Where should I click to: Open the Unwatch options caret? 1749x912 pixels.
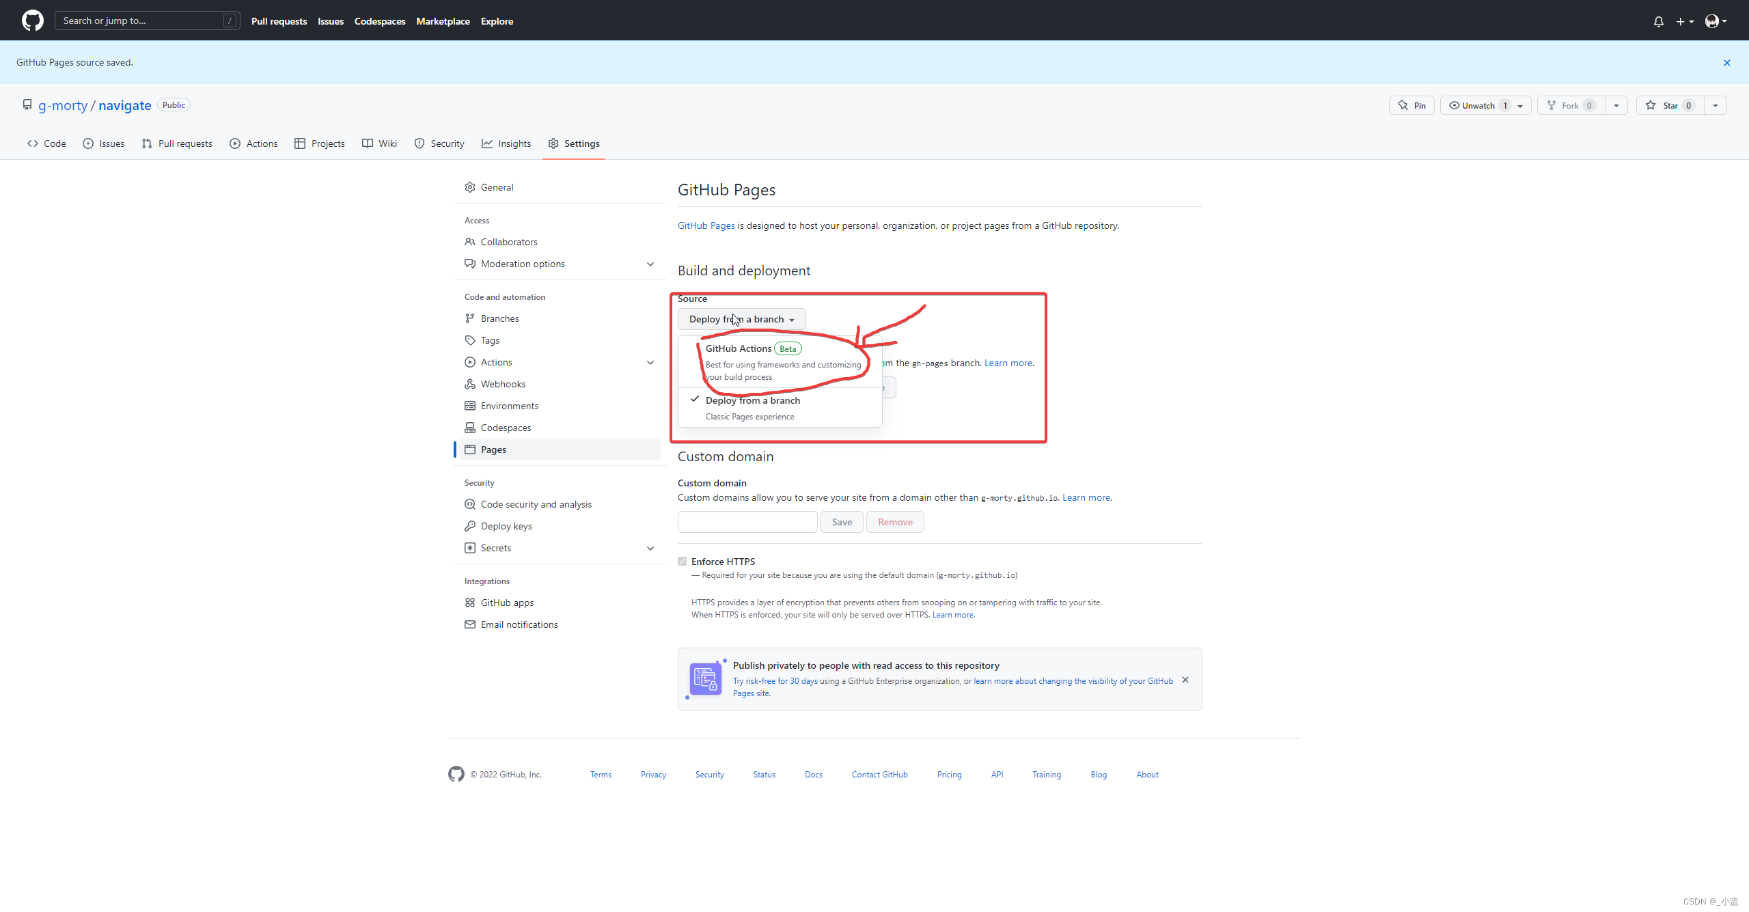[x=1520, y=105]
